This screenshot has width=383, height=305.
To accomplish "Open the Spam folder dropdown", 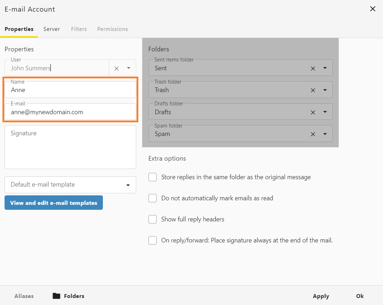I will (325, 134).
